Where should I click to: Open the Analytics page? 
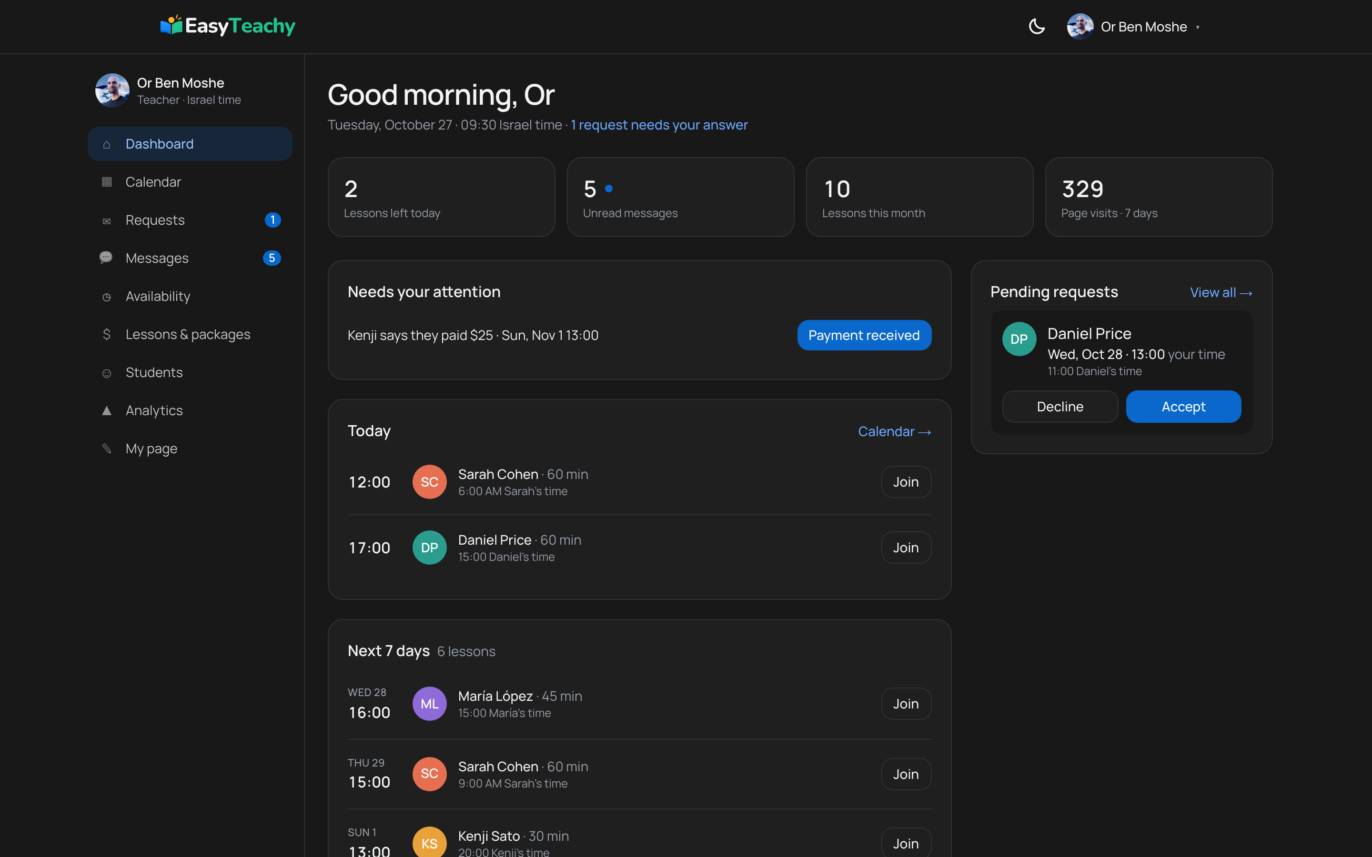tap(190, 410)
